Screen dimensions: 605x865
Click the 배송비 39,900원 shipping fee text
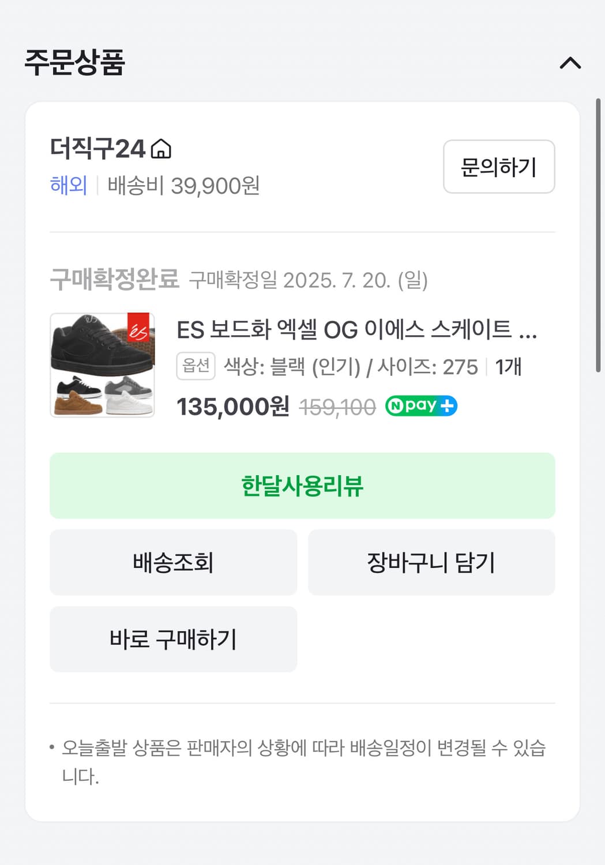(x=183, y=186)
